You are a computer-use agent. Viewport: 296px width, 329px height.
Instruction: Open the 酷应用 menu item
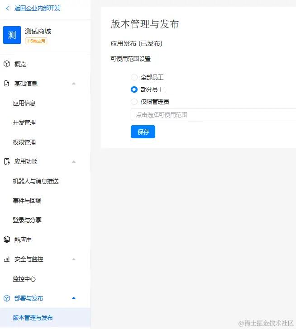[x=23, y=240]
